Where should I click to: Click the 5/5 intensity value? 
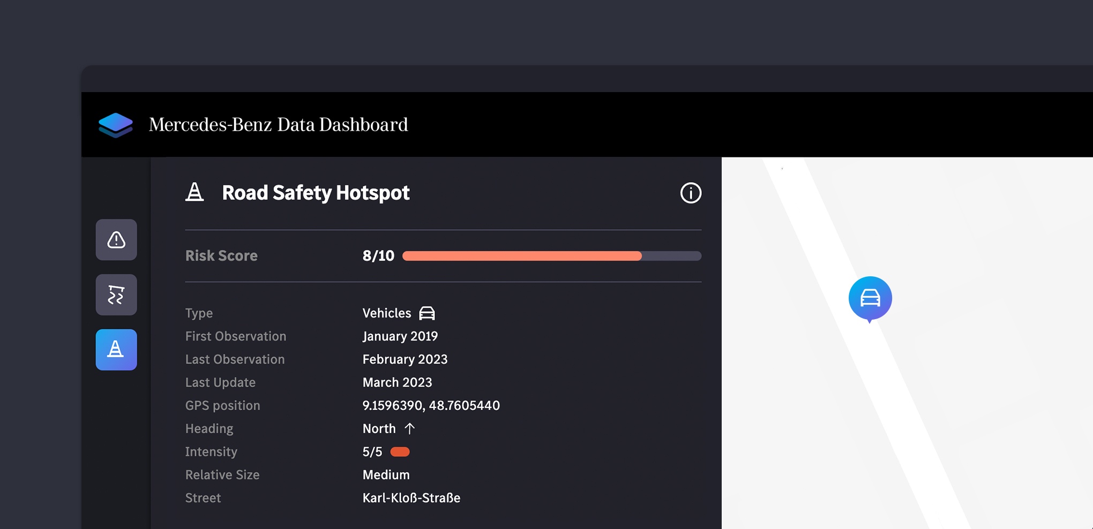pyautogui.click(x=372, y=452)
